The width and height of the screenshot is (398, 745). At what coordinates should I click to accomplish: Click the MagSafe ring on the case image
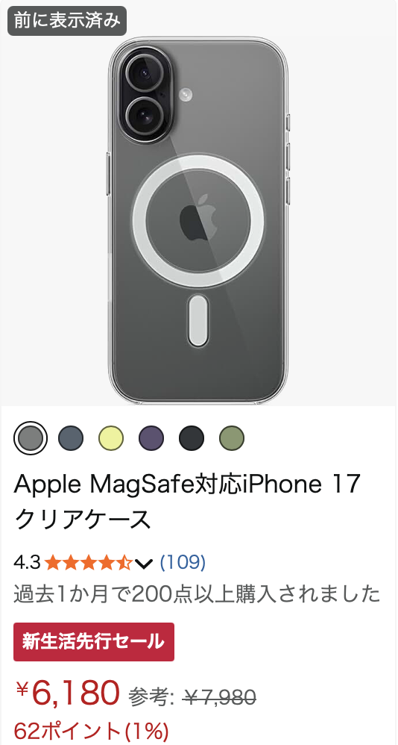(x=198, y=220)
